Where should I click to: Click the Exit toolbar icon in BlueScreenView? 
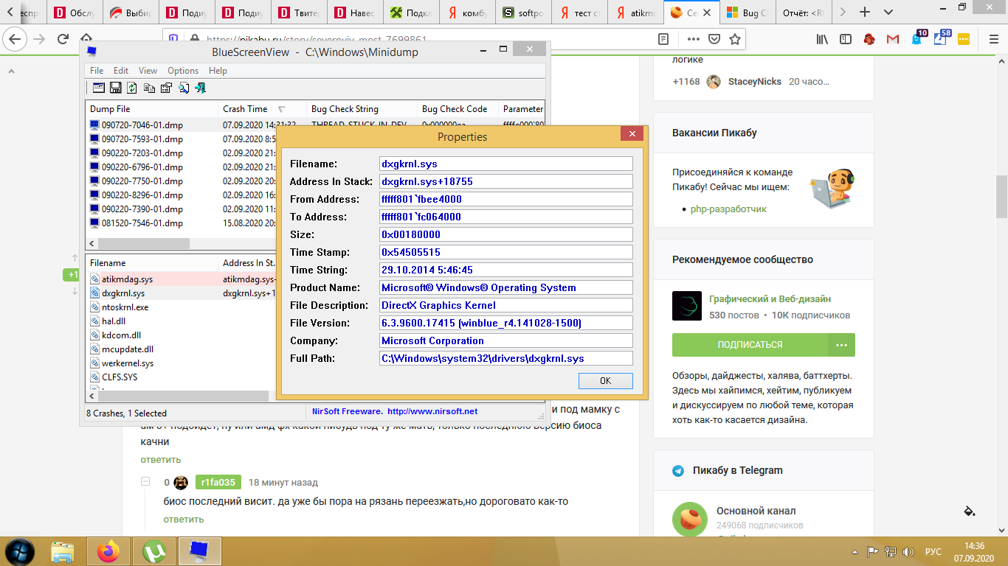200,88
